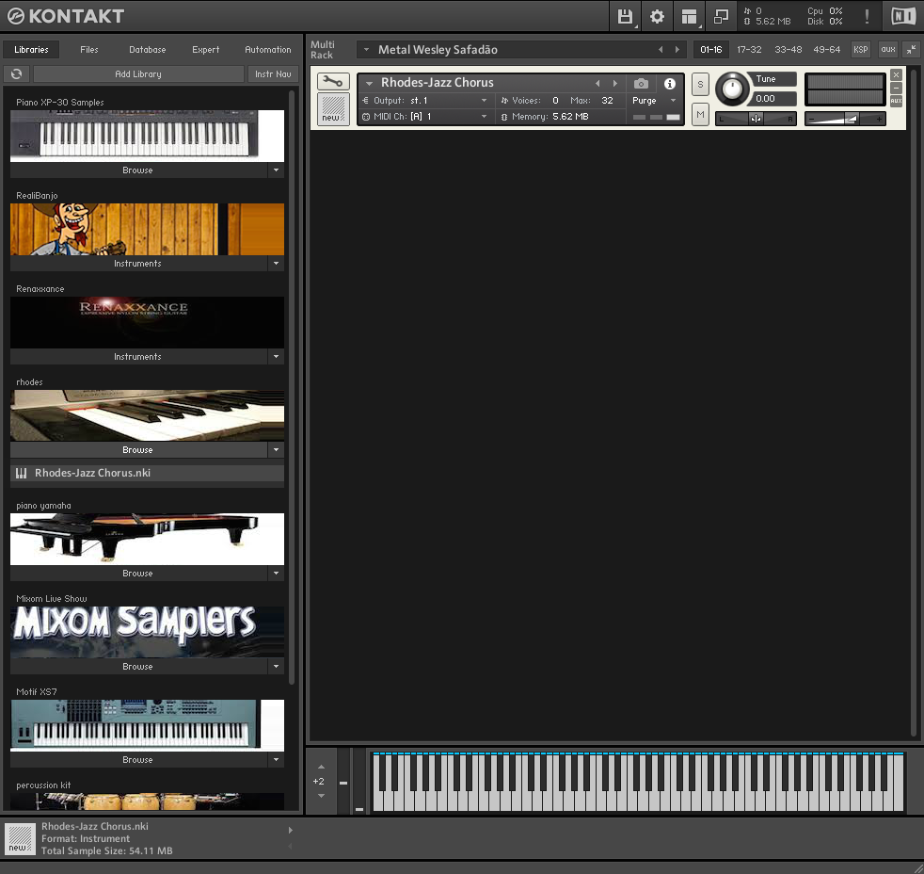Click the new icon in the info pane

[x=20, y=838]
